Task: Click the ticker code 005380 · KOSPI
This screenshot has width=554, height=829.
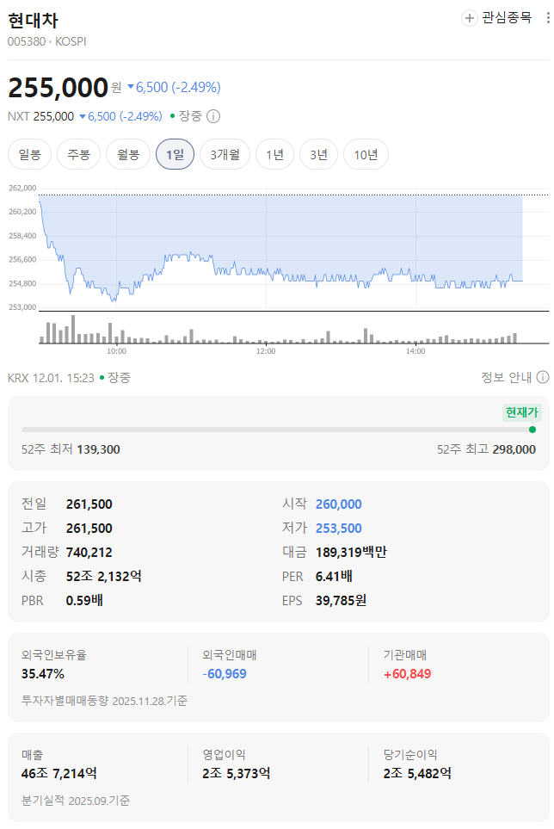Action: click(x=47, y=41)
